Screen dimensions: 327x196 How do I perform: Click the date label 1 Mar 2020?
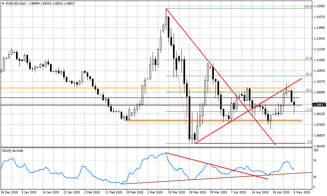click(x=155, y=192)
